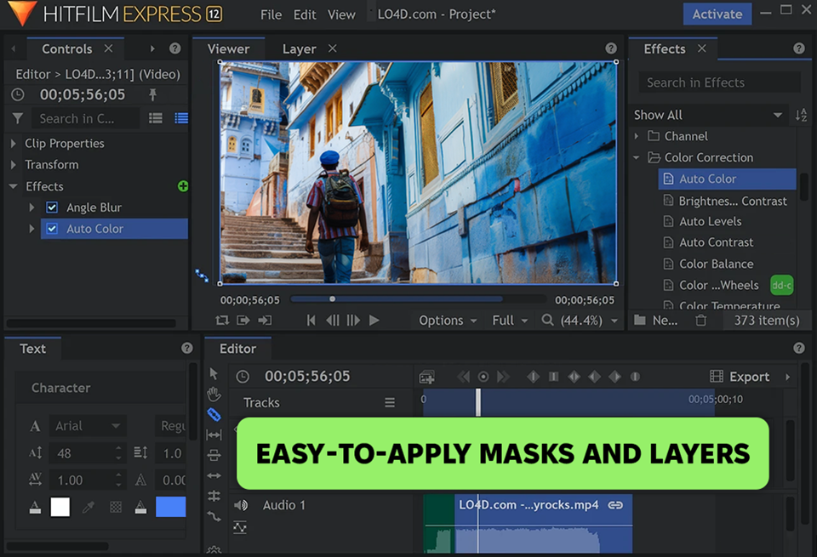Click the Effects sort A-Z icon

click(801, 115)
